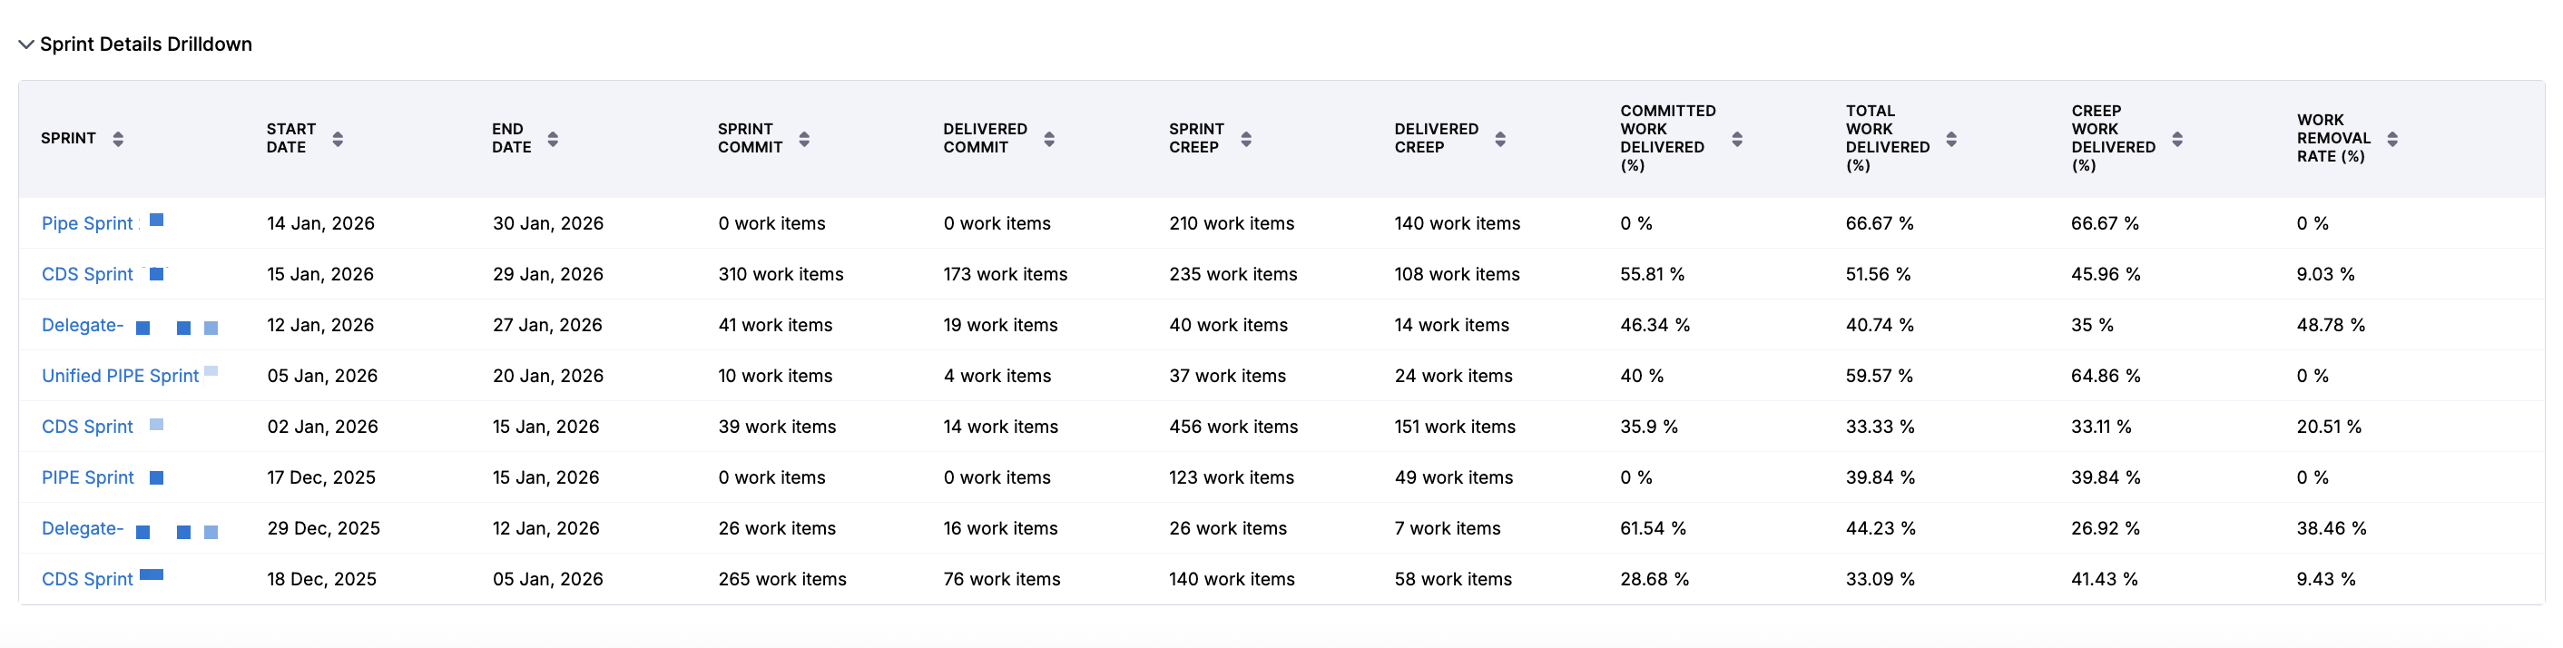The image size is (2563, 648).
Task: Sort by Start Date column icon
Action: click(x=338, y=140)
